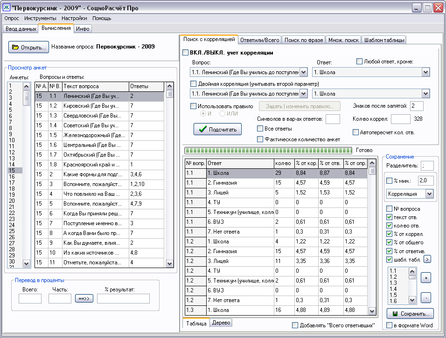Click arrow button next to шабл. табл.
The height and width of the screenshot is (338, 446).
(427, 259)
